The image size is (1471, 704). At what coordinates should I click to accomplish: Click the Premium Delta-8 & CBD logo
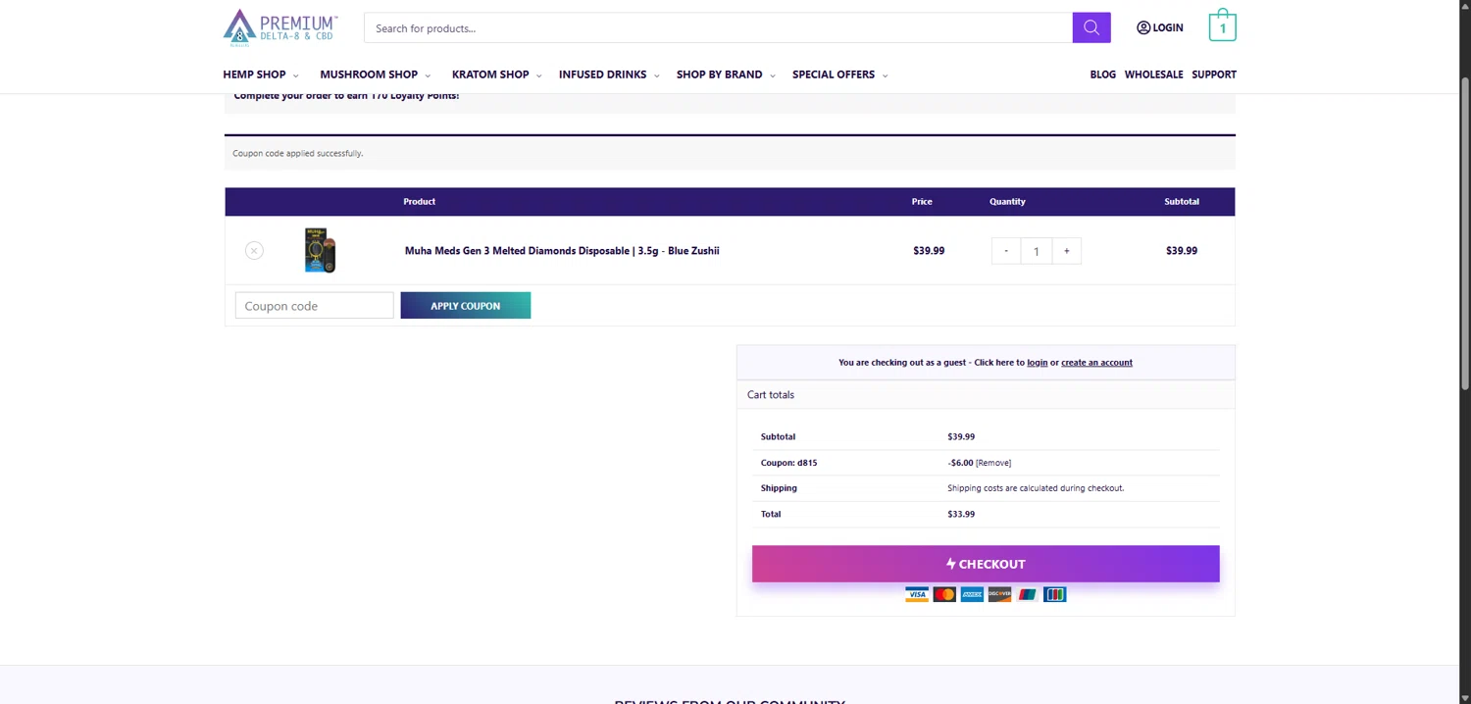[280, 27]
